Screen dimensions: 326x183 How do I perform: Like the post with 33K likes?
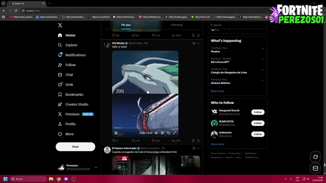[x=156, y=141]
